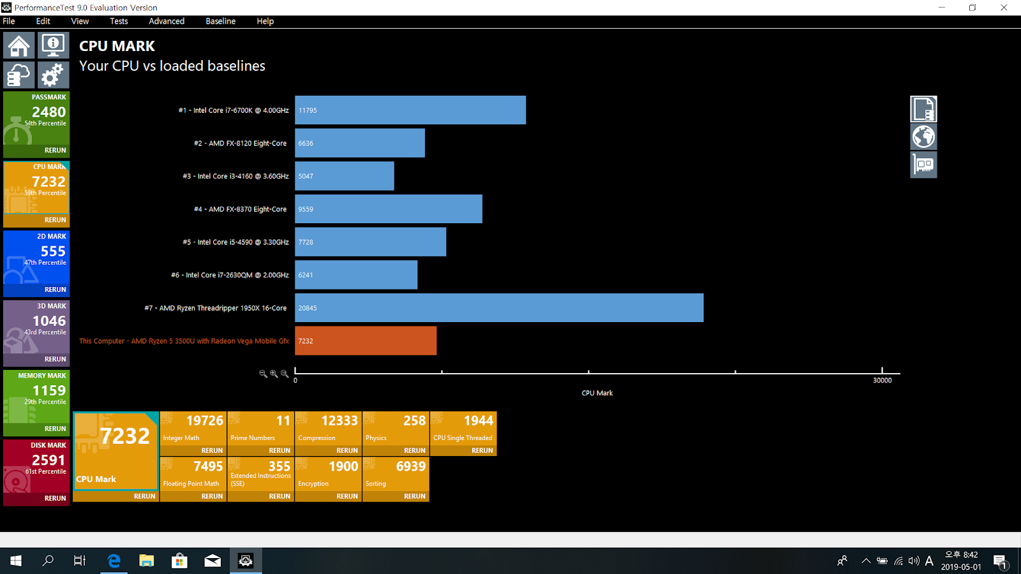This screenshot has height=574, width=1021.
Task: Open the Help menu
Action: pos(265,21)
